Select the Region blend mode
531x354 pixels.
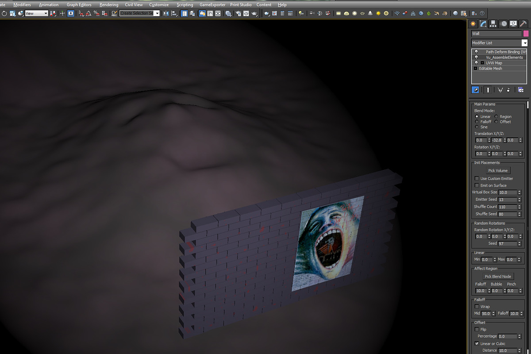[503, 116]
